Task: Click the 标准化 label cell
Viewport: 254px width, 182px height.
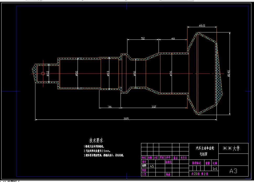Action: 169,162
